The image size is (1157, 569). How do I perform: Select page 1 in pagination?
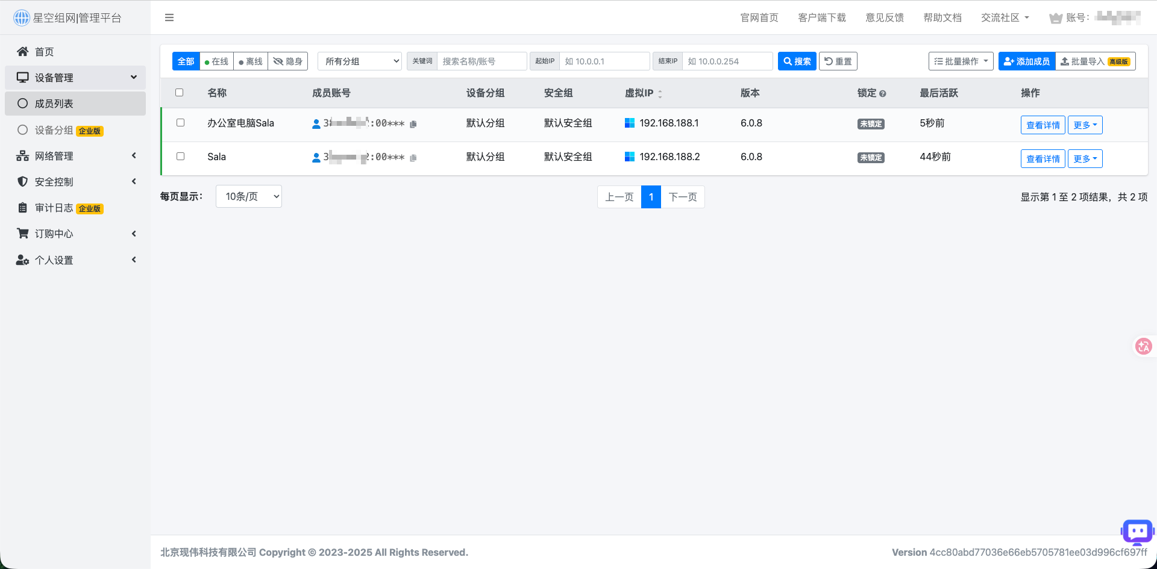651,197
